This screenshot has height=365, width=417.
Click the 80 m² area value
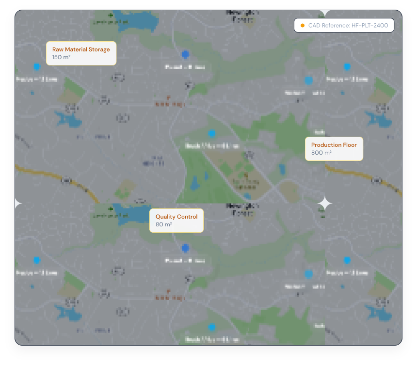tap(163, 224)
